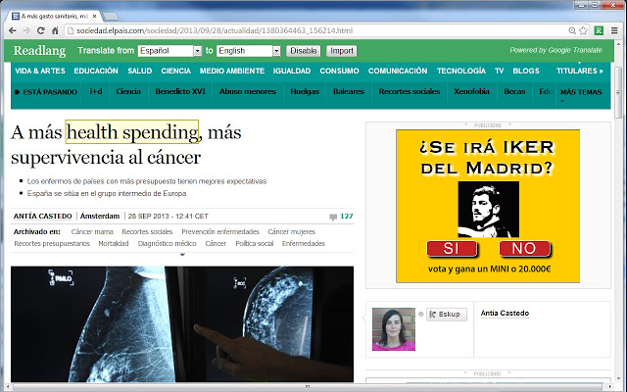
Task: Vote NO in the Iker ad
Action: (x=524, y=248)
